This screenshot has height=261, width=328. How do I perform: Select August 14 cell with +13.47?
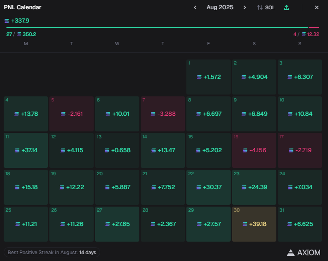pos(163,150)
